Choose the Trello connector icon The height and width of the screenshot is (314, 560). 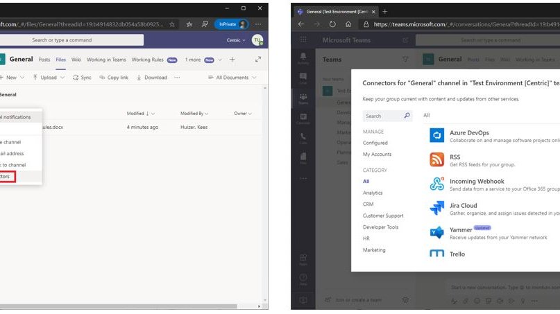pos(436,254)
